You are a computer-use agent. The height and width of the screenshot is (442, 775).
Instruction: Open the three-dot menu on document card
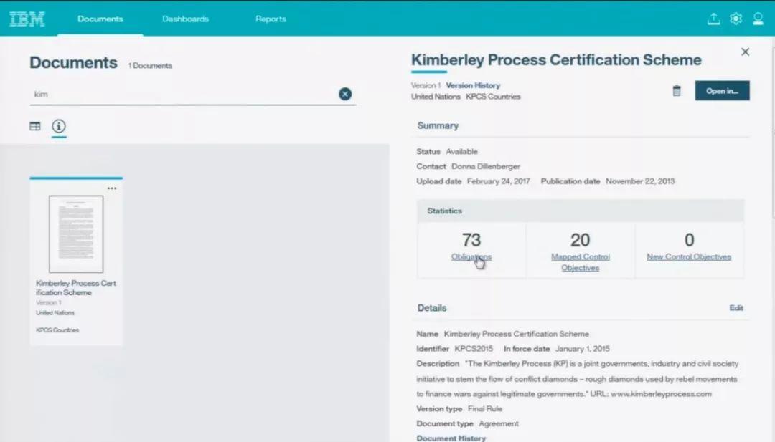click(112, 188)
